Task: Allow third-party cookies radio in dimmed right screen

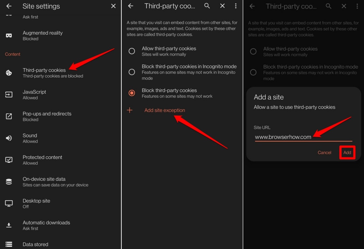Action: (253, 51)
